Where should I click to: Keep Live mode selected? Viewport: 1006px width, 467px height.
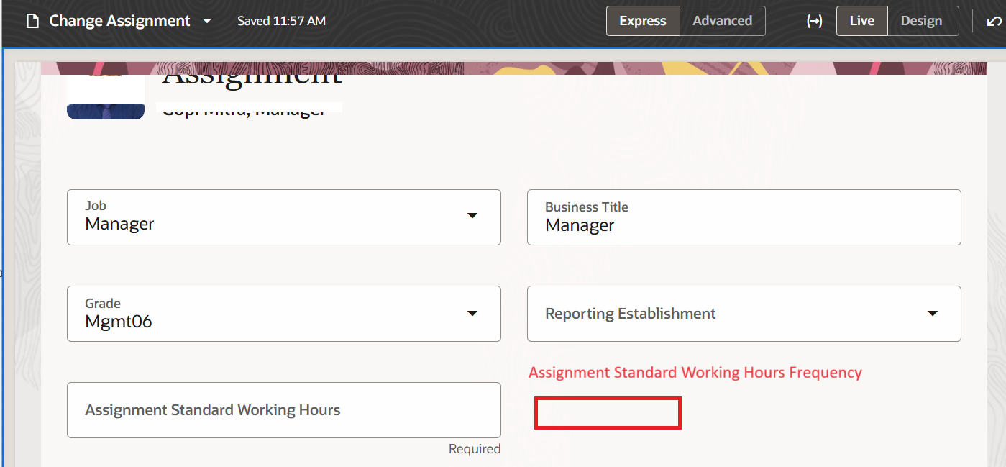coord(861,21)
